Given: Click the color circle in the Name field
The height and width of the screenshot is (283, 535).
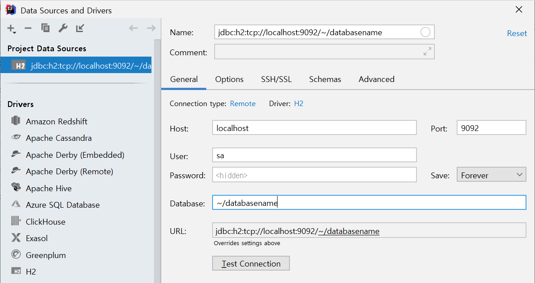Looking at the screenshot, I should point(425,32).
